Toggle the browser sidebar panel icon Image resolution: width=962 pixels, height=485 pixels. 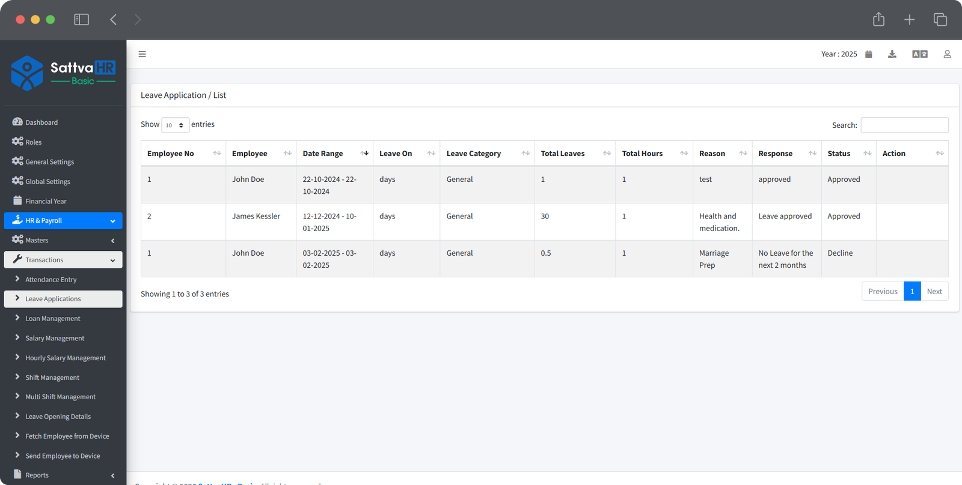pos(81,20)
